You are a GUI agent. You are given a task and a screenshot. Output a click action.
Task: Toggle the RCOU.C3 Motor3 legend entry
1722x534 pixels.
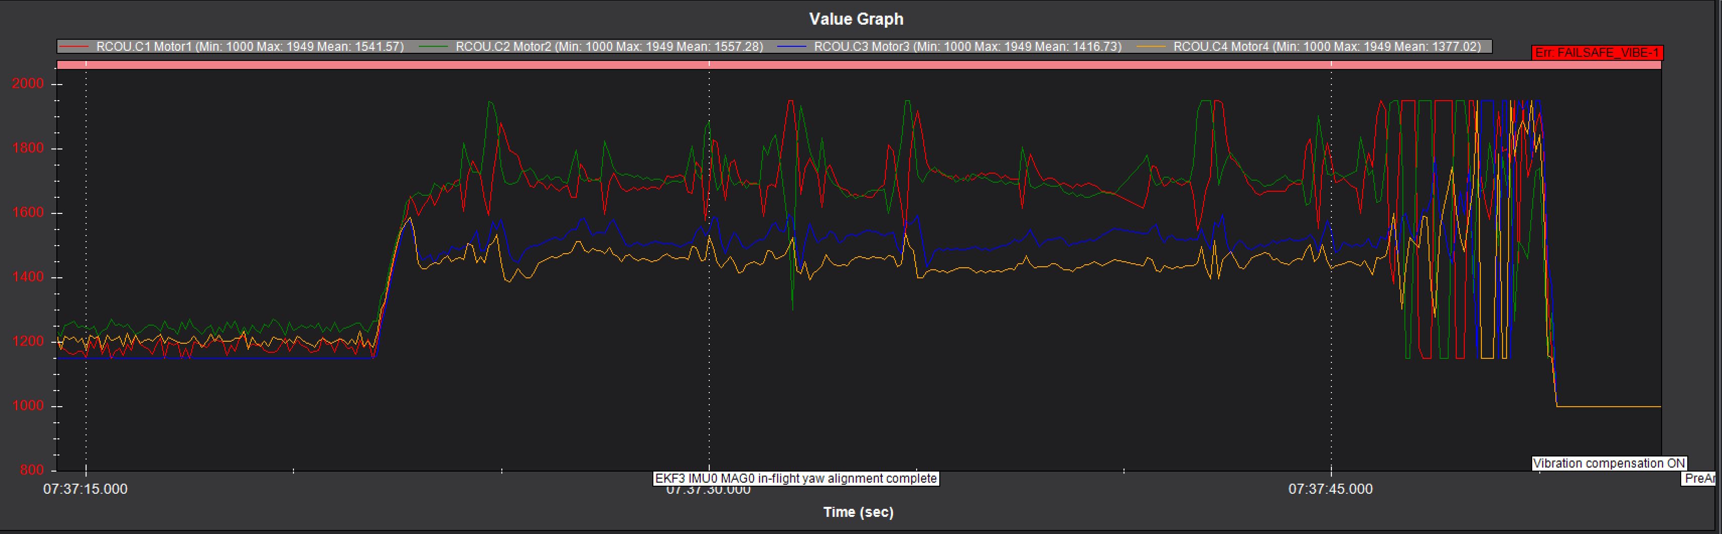click(967, 47)
